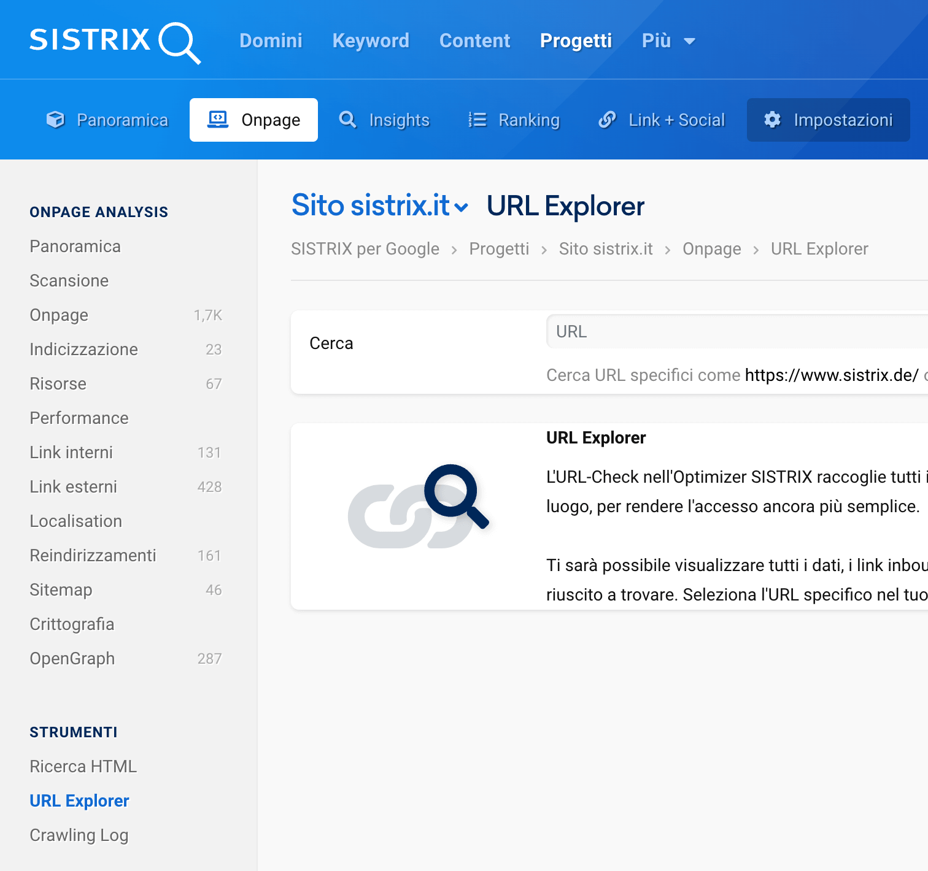Open Ricerca HTML tool
The image size is (928, 871).
[83, 767]
